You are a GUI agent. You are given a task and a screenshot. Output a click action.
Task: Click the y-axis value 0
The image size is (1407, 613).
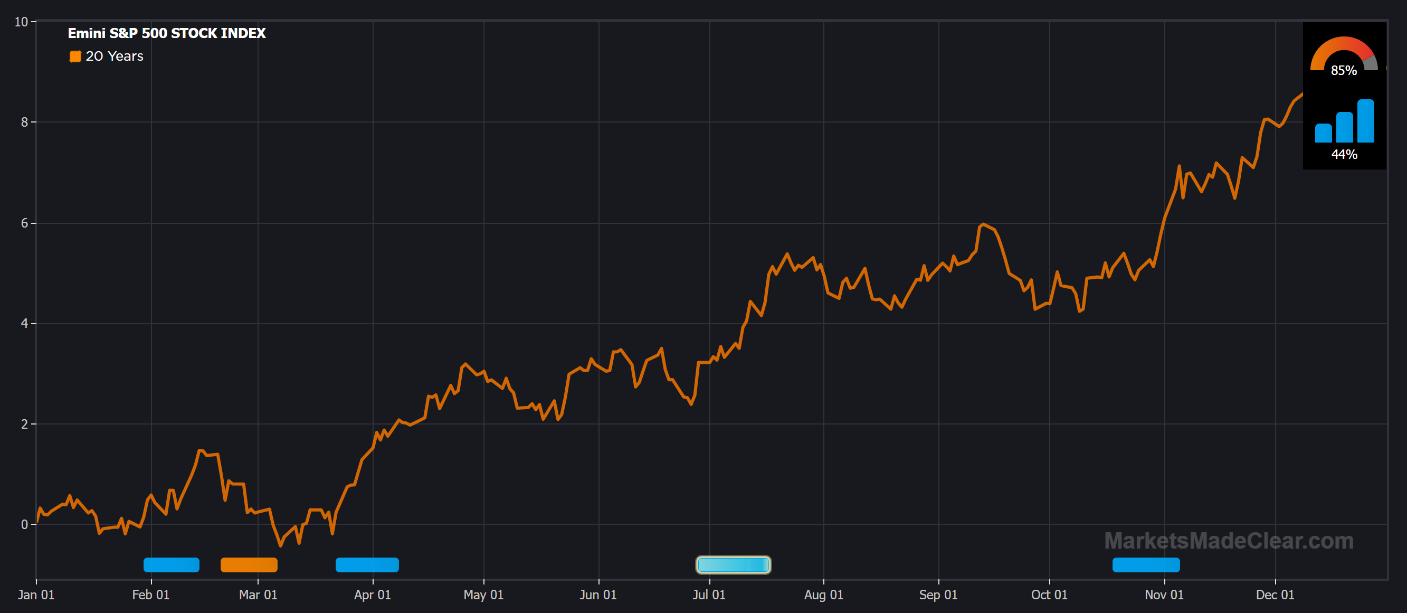coord(24,524)
